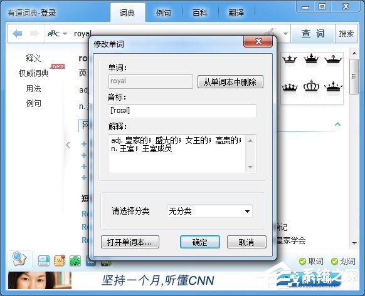Click the magnifier mini-window icon at bottom left

pyautogui.click(x=19, y=259)
